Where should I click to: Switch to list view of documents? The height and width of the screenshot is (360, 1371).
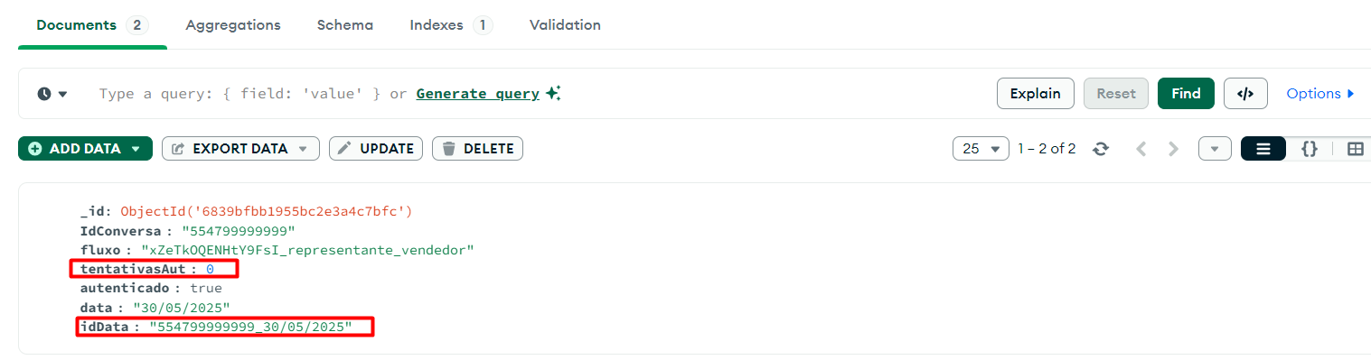1263,149
